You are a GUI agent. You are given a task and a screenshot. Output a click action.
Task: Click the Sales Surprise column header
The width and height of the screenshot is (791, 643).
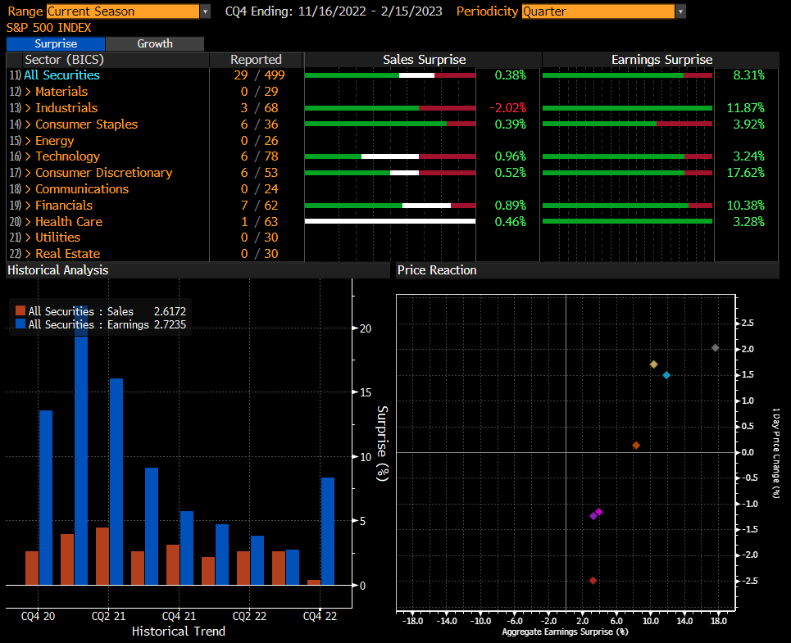(x=424, y=60)
